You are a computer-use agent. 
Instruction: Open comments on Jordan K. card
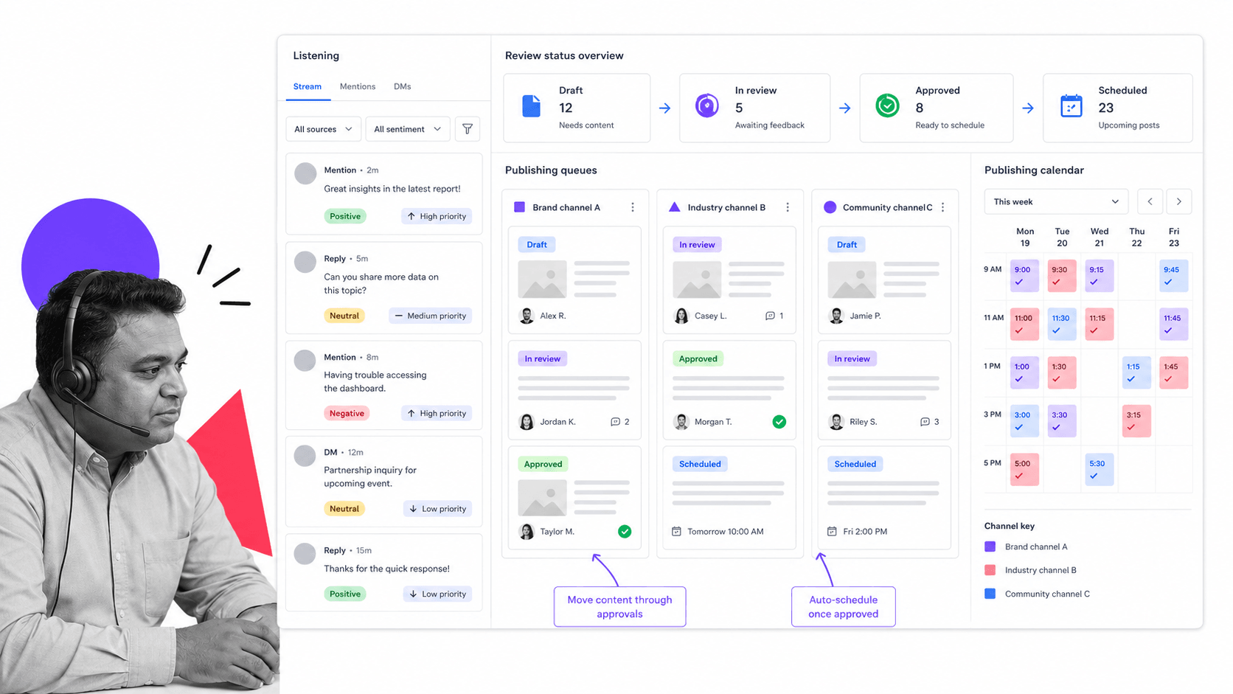pyautogui.click(x=620, y=422)
